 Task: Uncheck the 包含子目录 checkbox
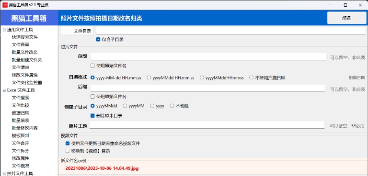(x=98, y=40)
